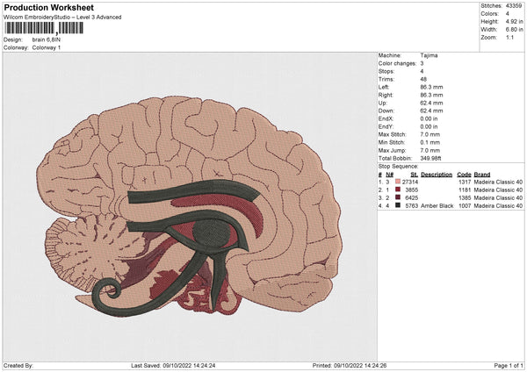Click thread code 1385
The width and height of the screenshot is (527, 372).
click(x=465, y=197)
